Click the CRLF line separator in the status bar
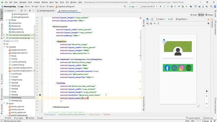 193,121
